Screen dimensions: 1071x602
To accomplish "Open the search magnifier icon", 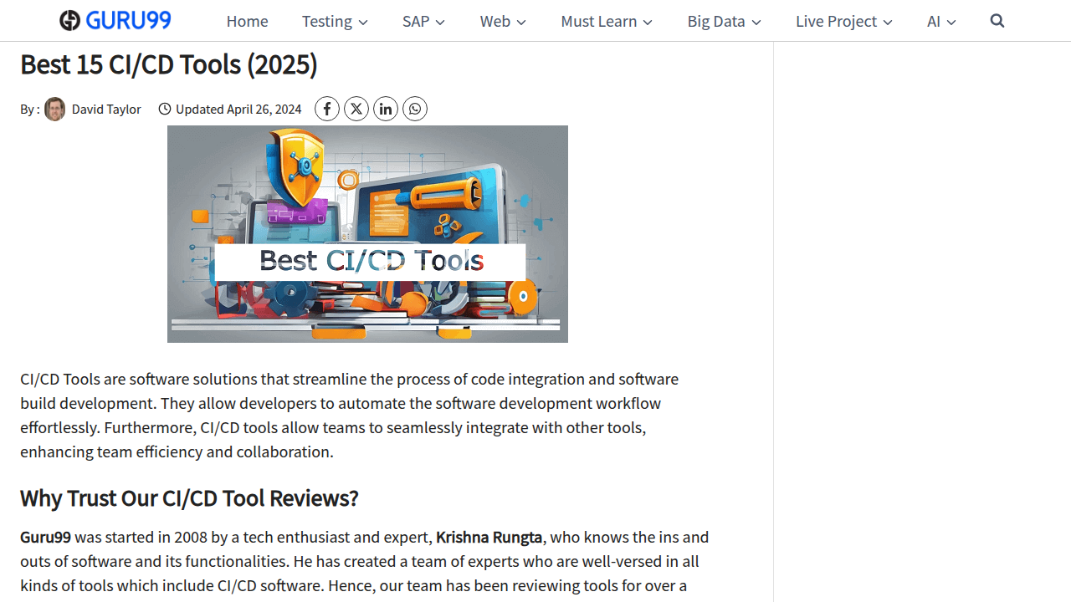I will pos(997,21).
